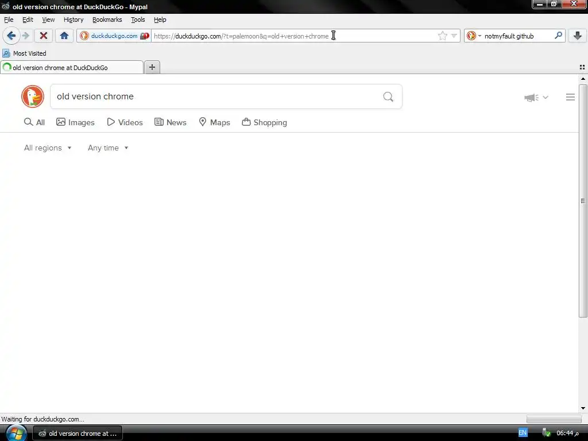This screenshot has height=441, width=588.
Task: Click the forward navigation arrow
Action: pos(25,36)
